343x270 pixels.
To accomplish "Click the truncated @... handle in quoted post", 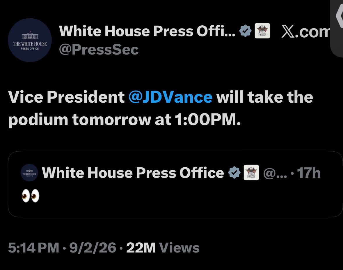I will tap(275, 173).
